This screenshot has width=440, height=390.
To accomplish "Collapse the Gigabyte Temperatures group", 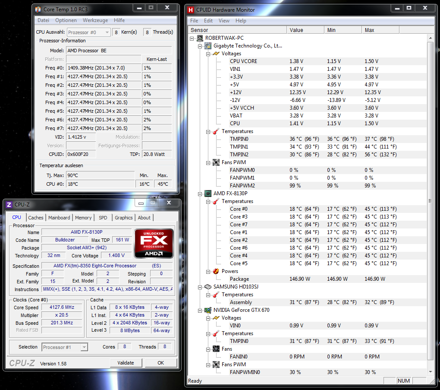I will point(208,131).
